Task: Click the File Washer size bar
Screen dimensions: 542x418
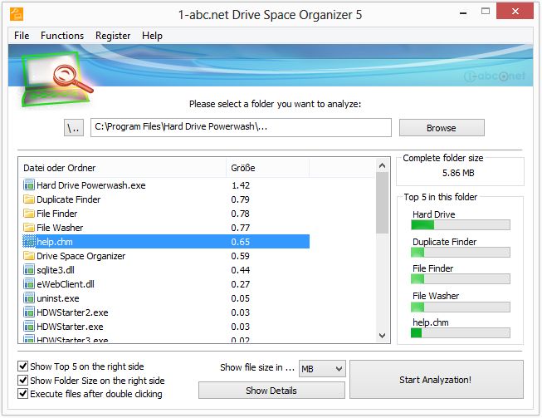Action: (x=461, y=307)
